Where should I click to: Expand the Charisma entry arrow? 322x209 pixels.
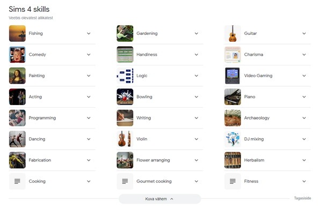point(304,55)
